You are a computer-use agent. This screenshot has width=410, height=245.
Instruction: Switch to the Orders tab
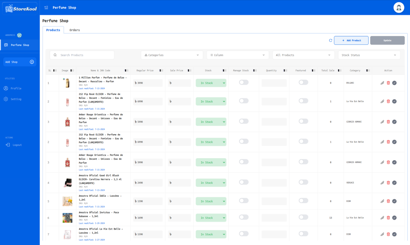[x=75, y=30]
